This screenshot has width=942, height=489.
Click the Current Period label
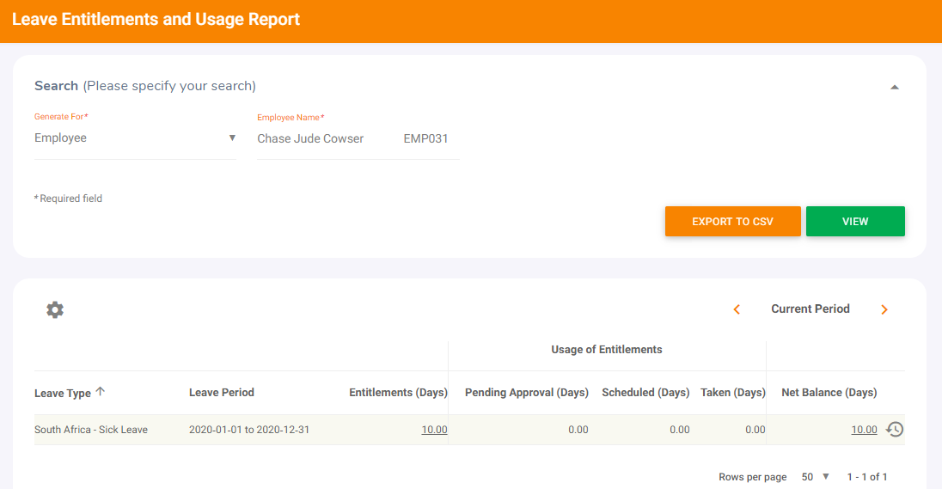pyautogui.click(x=810, y=309)
